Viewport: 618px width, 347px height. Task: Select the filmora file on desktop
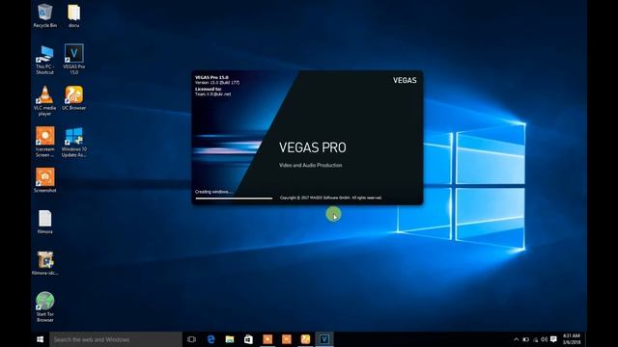[x=45, y=223]
